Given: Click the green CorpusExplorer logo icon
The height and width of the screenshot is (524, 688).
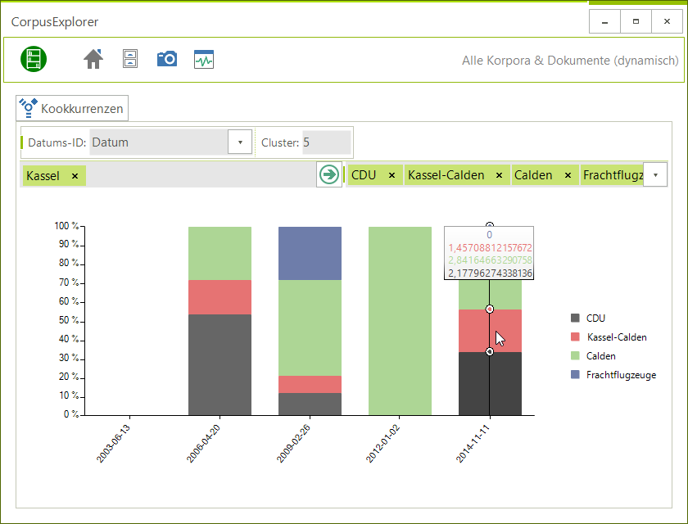Looking at the screenshot, I should pyautogui.click(x=34, y=59).
